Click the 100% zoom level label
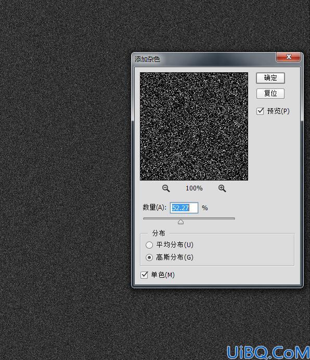The image size is (310, 360). pos(194,188)
